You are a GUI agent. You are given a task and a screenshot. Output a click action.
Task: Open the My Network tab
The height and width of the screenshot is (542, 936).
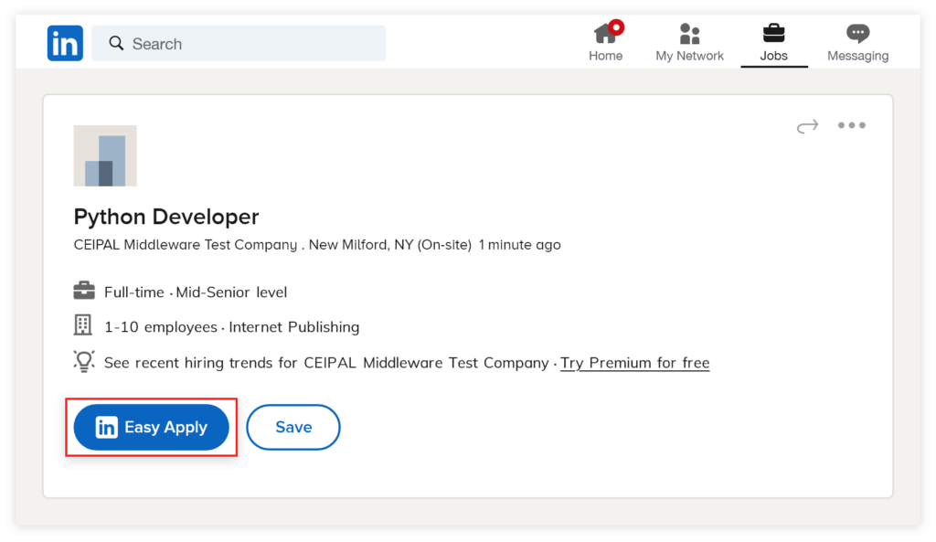tap(689, 42)
